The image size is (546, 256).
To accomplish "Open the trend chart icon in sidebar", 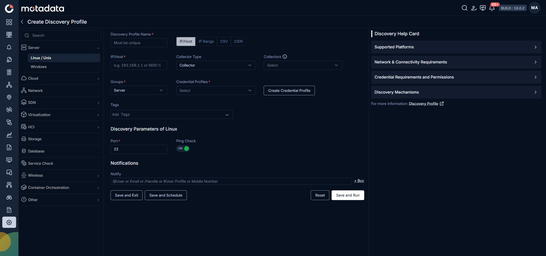I will point(9,135).
